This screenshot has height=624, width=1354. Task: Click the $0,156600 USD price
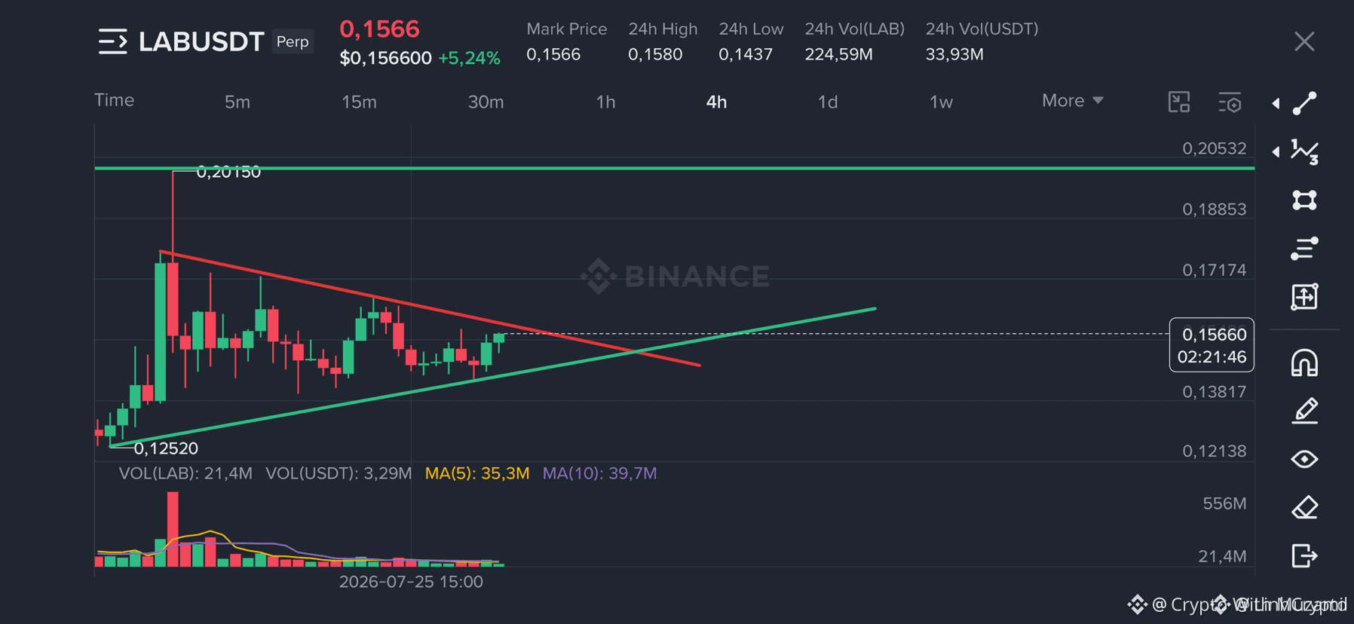pyautogui.click(x=385, y=58)
